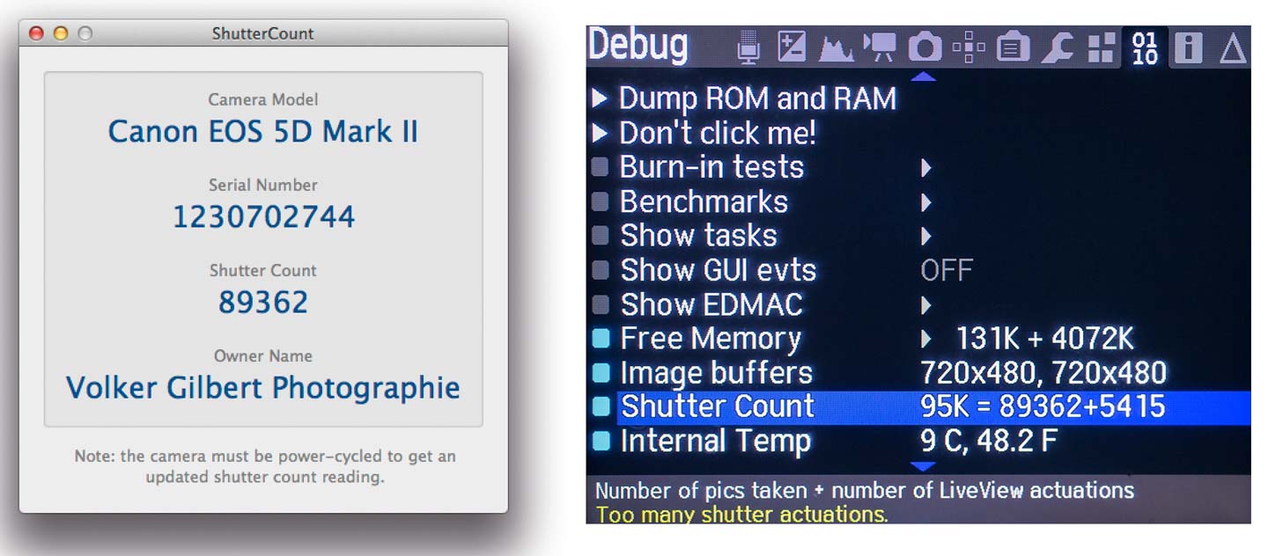Click blue indicator beside Free Memory

tap(601, 339)
